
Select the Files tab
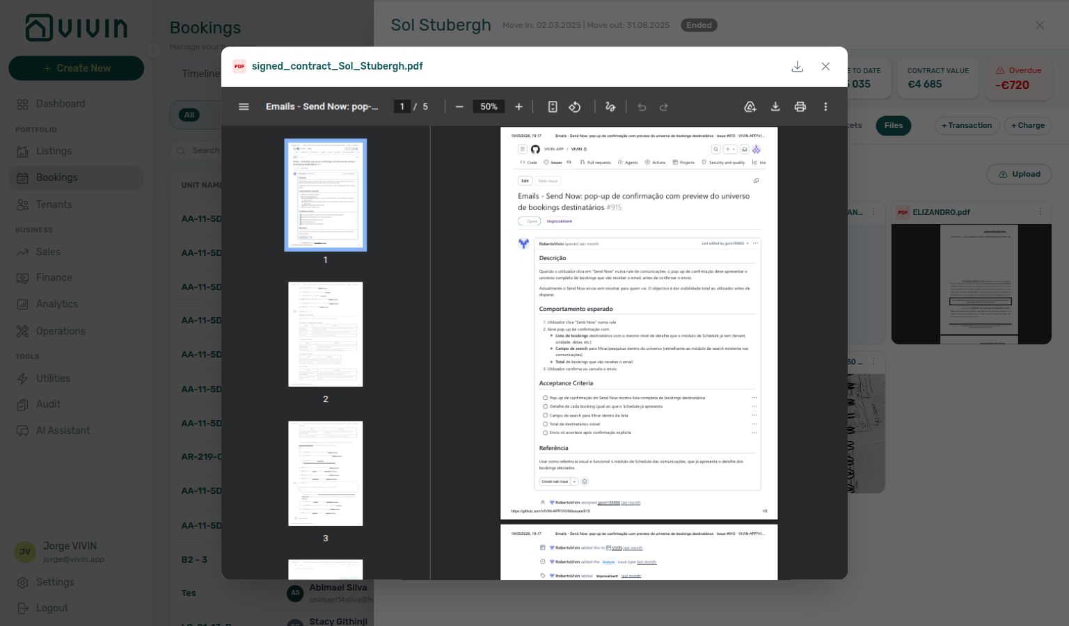[x=894, y=125]
